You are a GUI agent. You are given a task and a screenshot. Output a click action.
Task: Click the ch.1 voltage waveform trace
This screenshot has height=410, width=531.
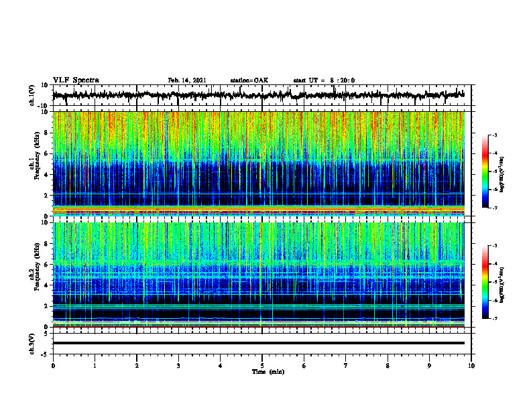tap(259, 95)
